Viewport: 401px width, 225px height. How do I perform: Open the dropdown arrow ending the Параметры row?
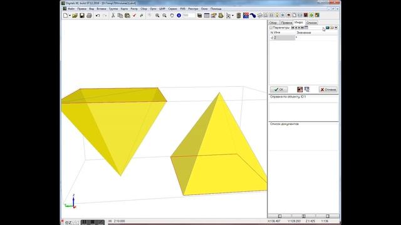tap(336, 27)
